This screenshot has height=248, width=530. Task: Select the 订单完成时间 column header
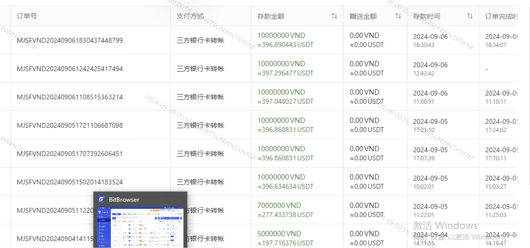[501, 16]
